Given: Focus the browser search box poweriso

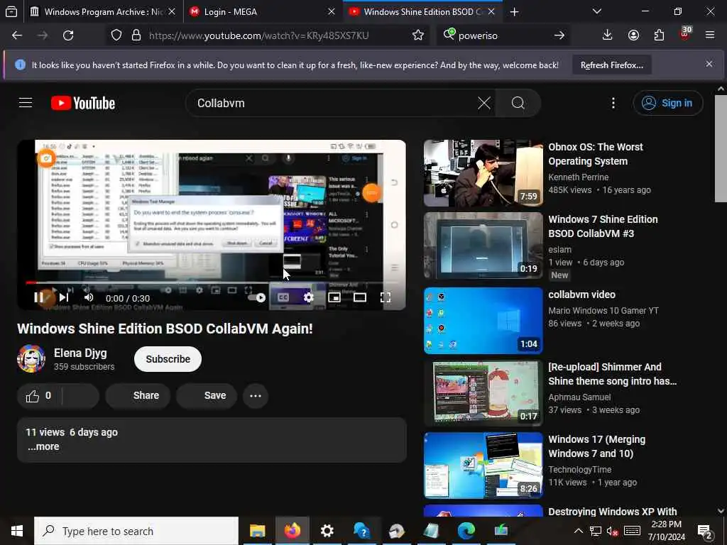Looking at the screenshot, I should tap(503, 35).
